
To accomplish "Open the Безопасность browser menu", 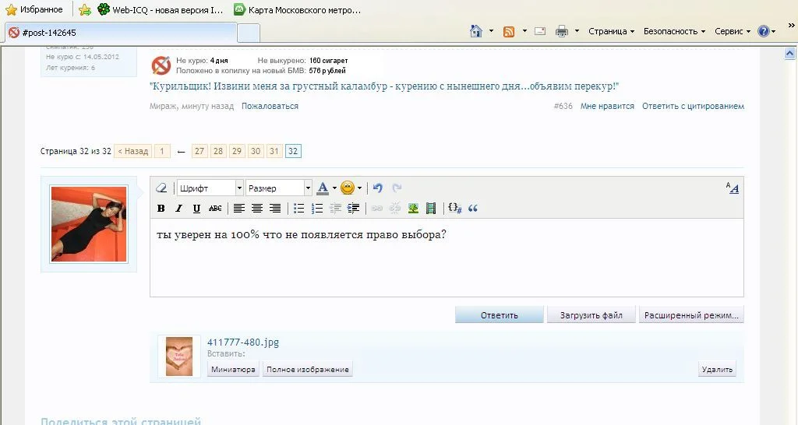I will click(x=674, y=31).
